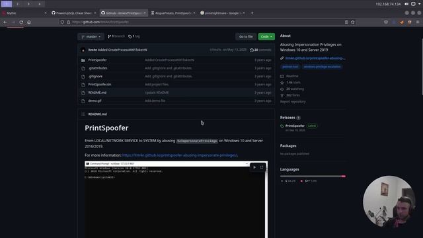This screenshot has width=423, height=238.
Task: Open the master branch dropdown
Action: tap(91, 36)
